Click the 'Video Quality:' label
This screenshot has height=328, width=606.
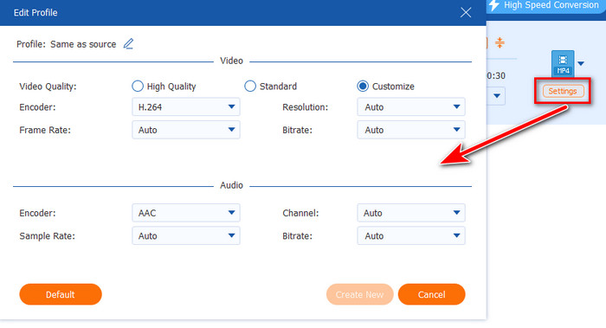(x=48, y=87)
